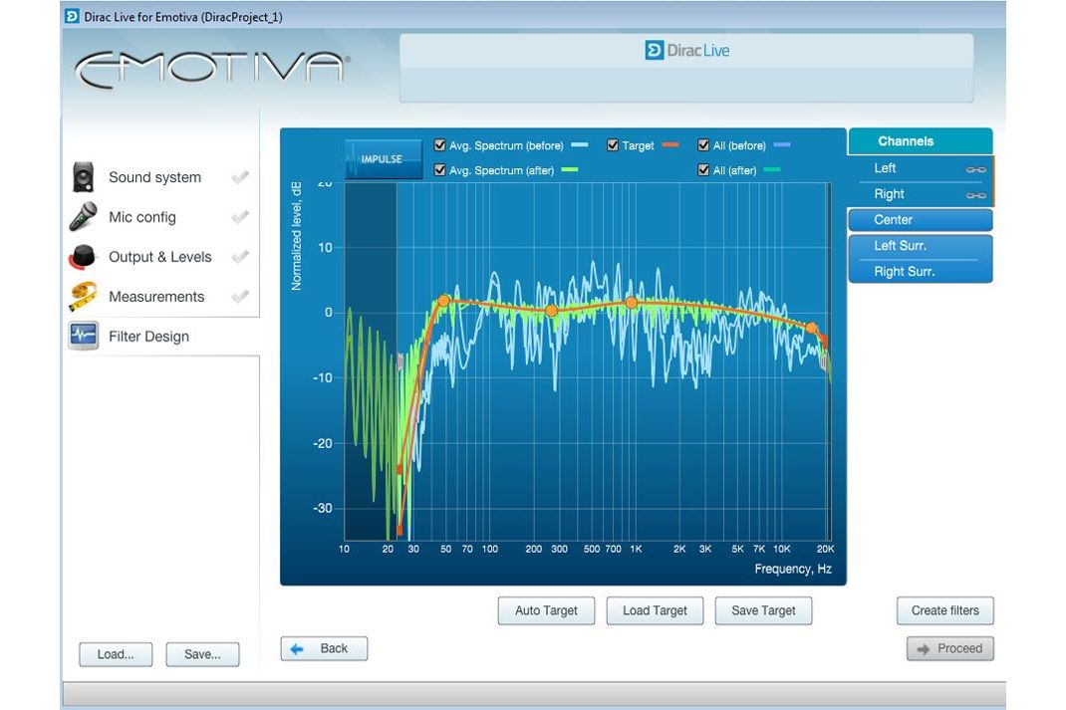Click the "Normalized level, dB" axis label
Viewport: 1066px width, 710px height.
point(297,236)
